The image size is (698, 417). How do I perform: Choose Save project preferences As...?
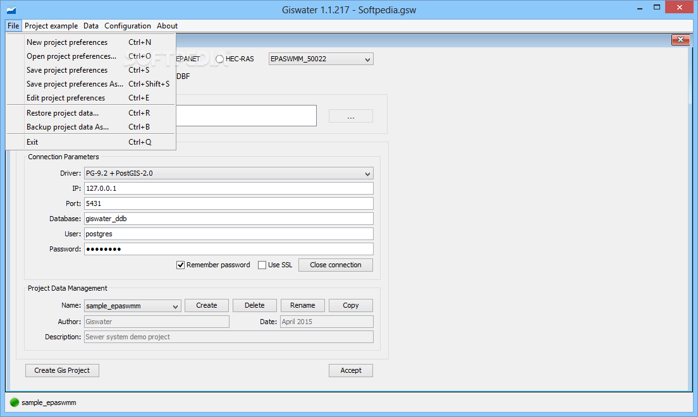coord(91,83)
